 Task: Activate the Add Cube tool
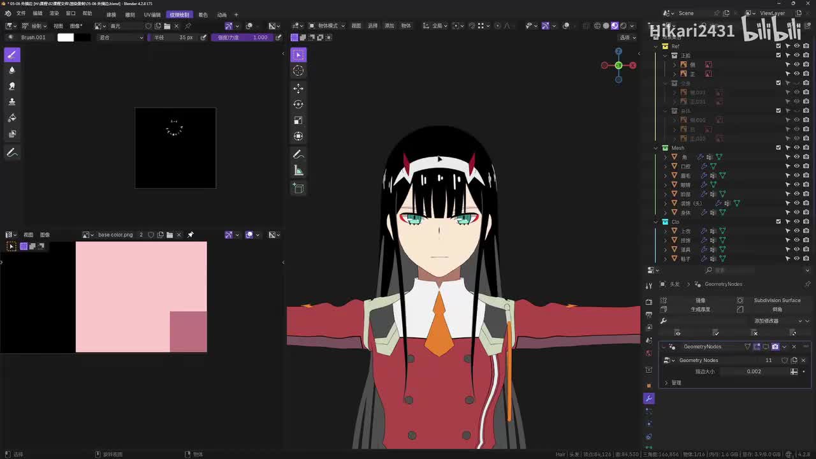298,188
